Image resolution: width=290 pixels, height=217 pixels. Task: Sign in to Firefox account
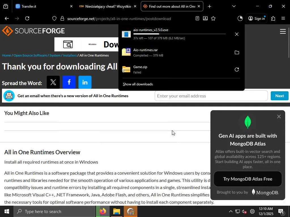click(x=257, y=18)
